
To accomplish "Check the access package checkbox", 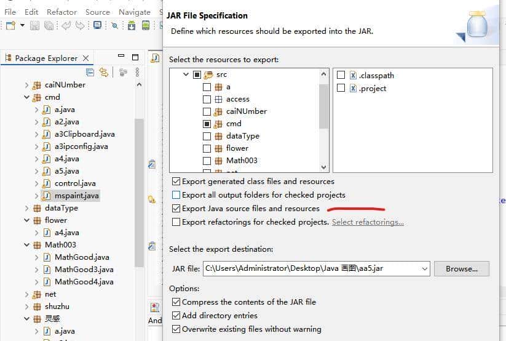I will coord(207,99).
